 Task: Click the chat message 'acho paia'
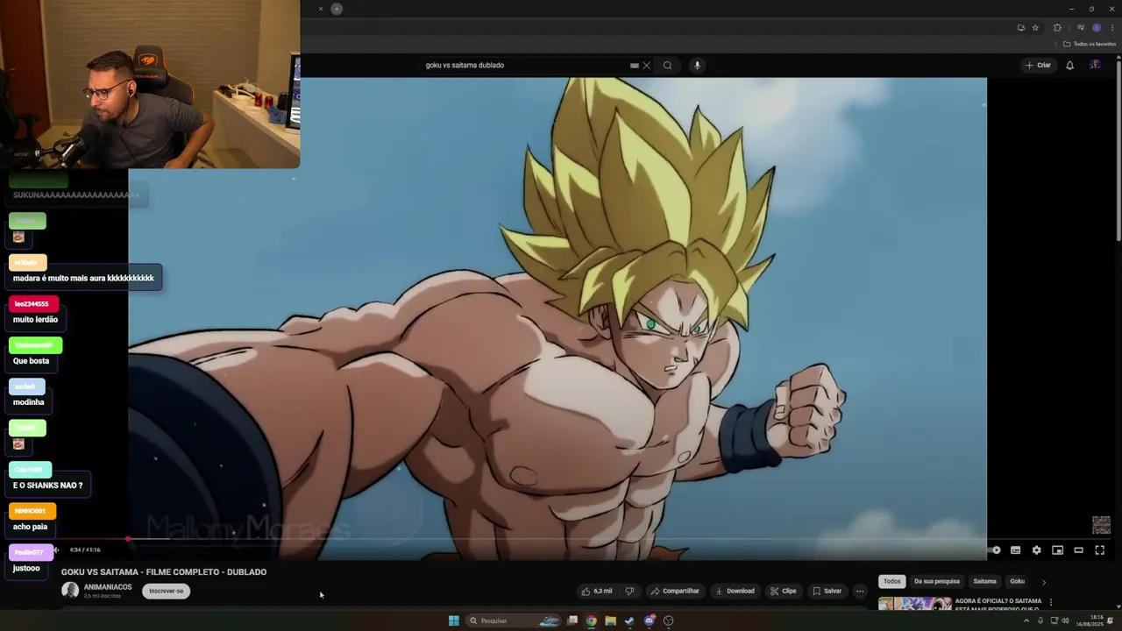[x=30, y=527]
